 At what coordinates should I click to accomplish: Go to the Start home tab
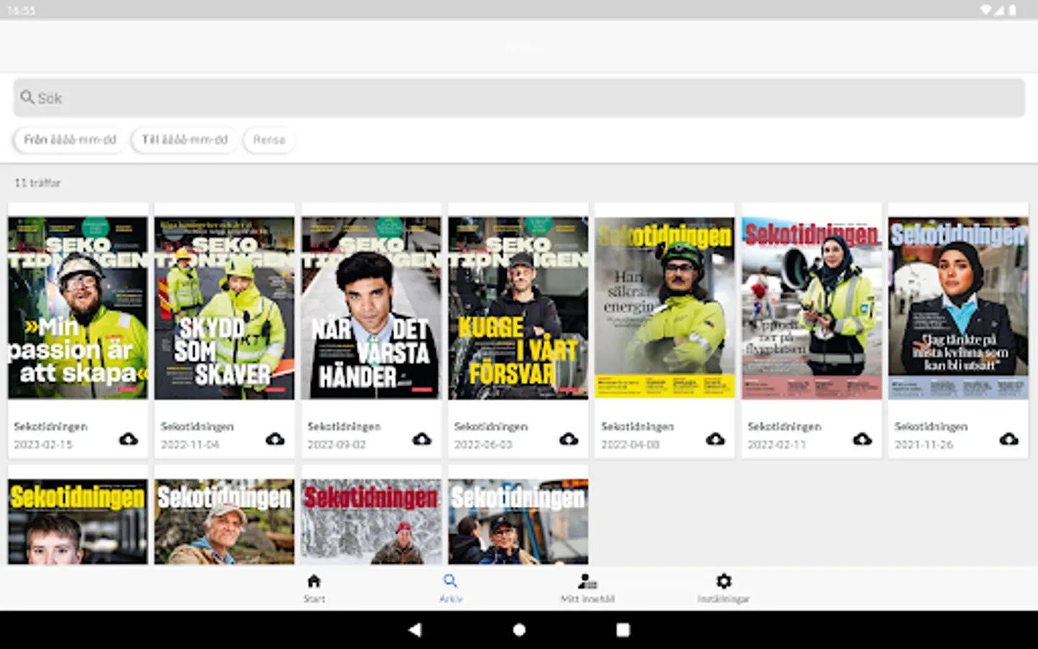tap(314, 588)
